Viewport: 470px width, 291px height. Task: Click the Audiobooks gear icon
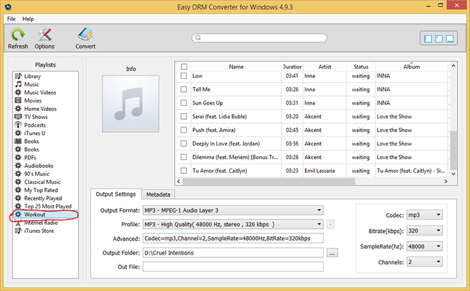19,165
